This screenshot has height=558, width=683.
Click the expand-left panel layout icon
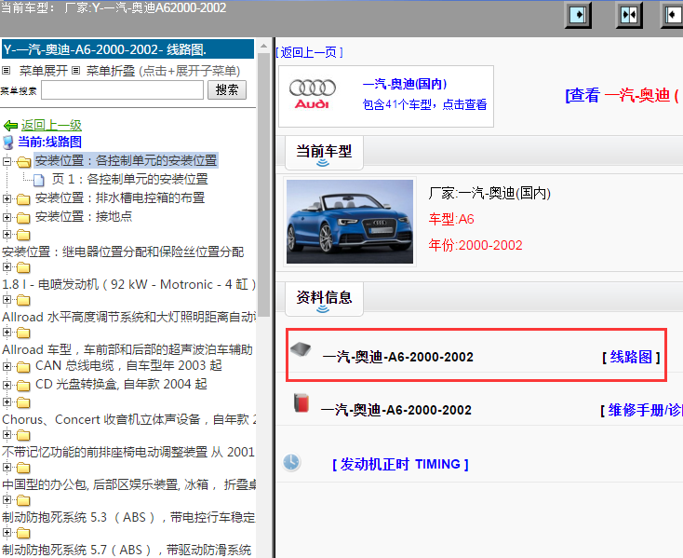pyautogui.click(x=673, y=15)
